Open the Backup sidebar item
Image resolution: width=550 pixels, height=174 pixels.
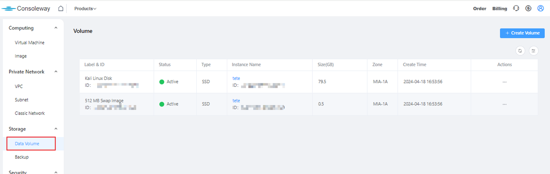(21, 157)
